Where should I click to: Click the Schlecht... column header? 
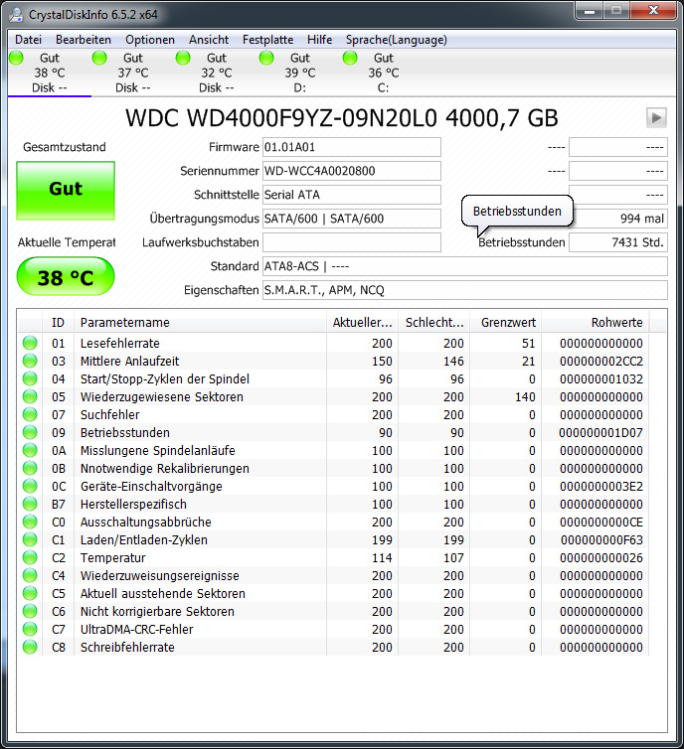pyautogui.click(x=434, y=323)
